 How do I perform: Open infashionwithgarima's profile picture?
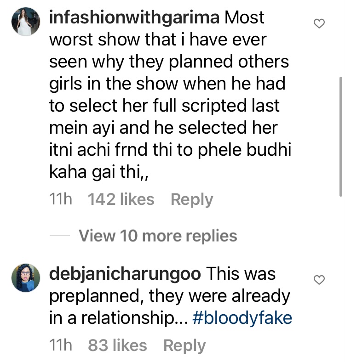24,22
